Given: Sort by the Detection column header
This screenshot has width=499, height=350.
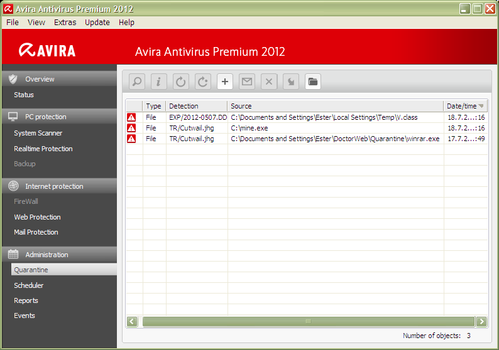Looking at the screenshot, I should [197, 106].
